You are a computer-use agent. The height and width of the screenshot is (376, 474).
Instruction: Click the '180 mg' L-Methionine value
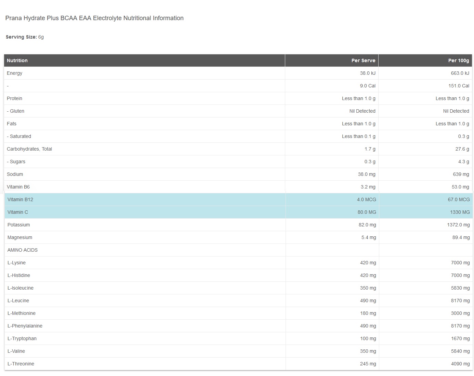click(x=368, y=313)
